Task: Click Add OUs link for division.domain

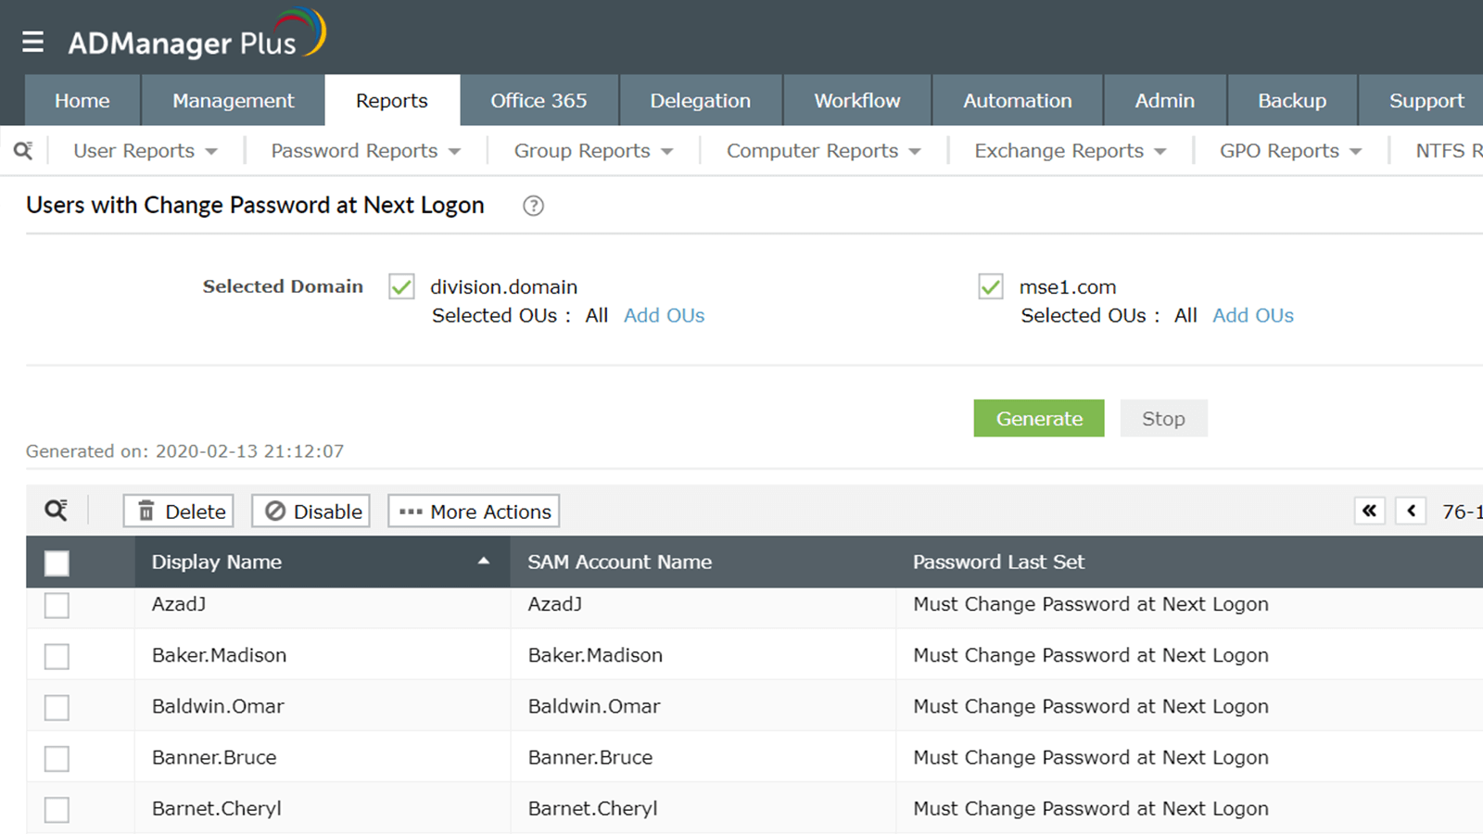Action: [664, 316]
